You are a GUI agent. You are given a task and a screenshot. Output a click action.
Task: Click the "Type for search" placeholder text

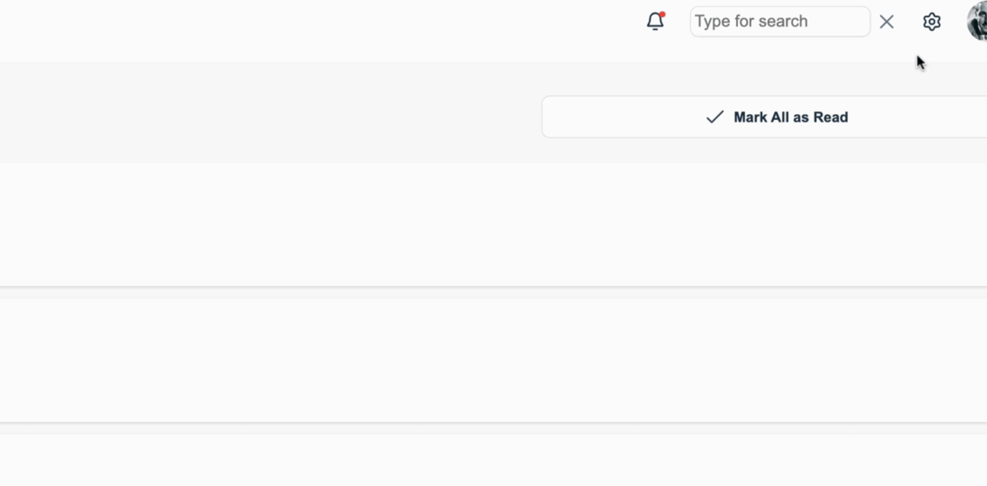pyautogui.click(x=751, y=21)
